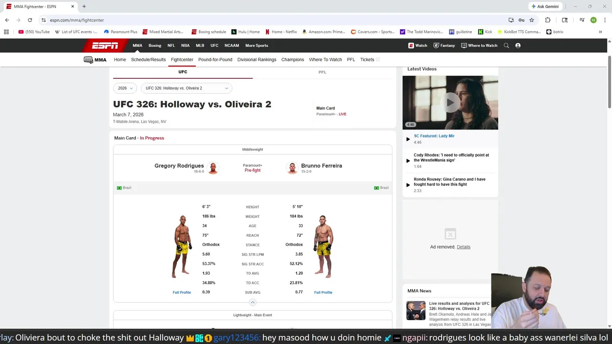The height and width of the screenshot is (344, 612).
Task: Switch to the PFL fightcenter tab
Action: (x=322, y=72)
